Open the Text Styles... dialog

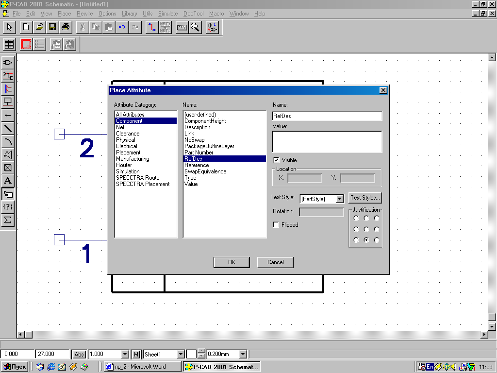[x=365, y=198]
